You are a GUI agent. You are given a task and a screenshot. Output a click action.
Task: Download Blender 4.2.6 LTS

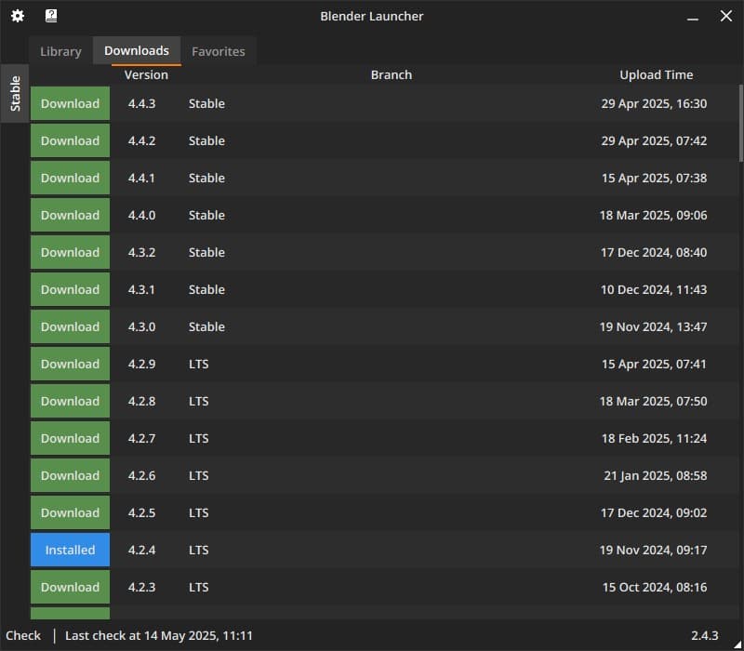(71, 475)
